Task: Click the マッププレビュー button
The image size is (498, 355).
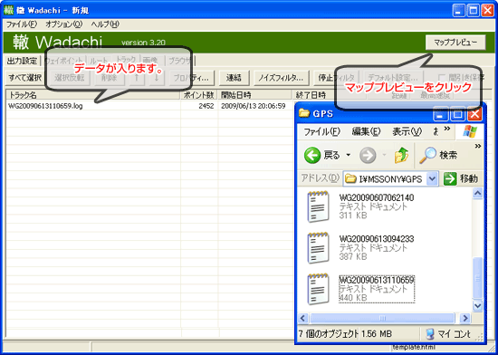Action: pos(455,43)
